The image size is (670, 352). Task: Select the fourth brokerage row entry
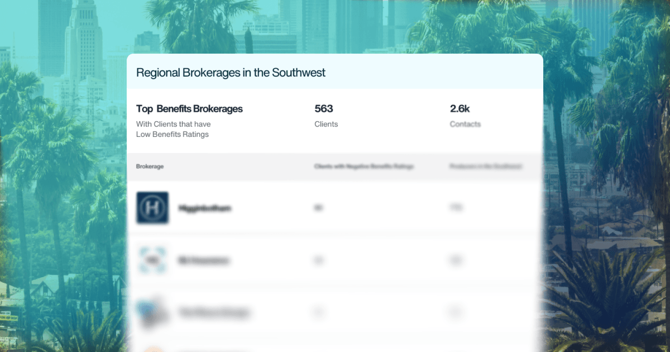pyautogui.click(x=335, y=348)
